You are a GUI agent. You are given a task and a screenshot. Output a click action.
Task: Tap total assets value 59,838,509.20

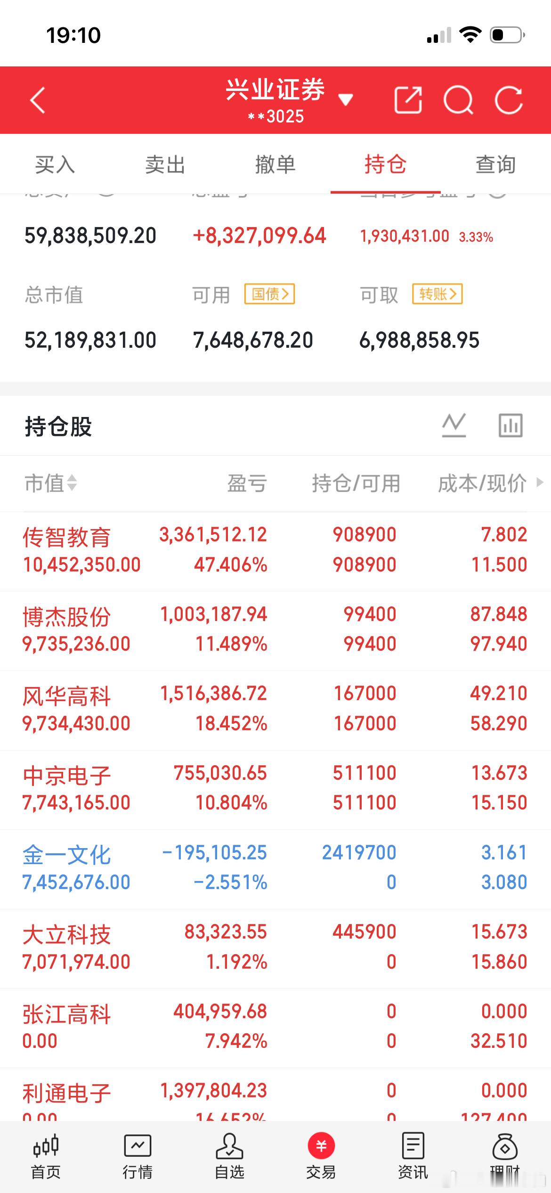pos(90,236)
